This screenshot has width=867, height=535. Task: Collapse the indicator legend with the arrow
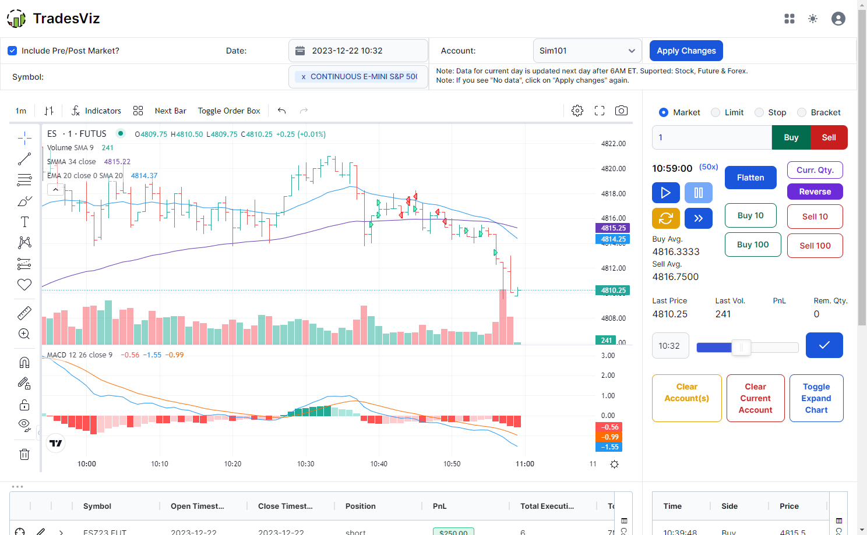55,189
